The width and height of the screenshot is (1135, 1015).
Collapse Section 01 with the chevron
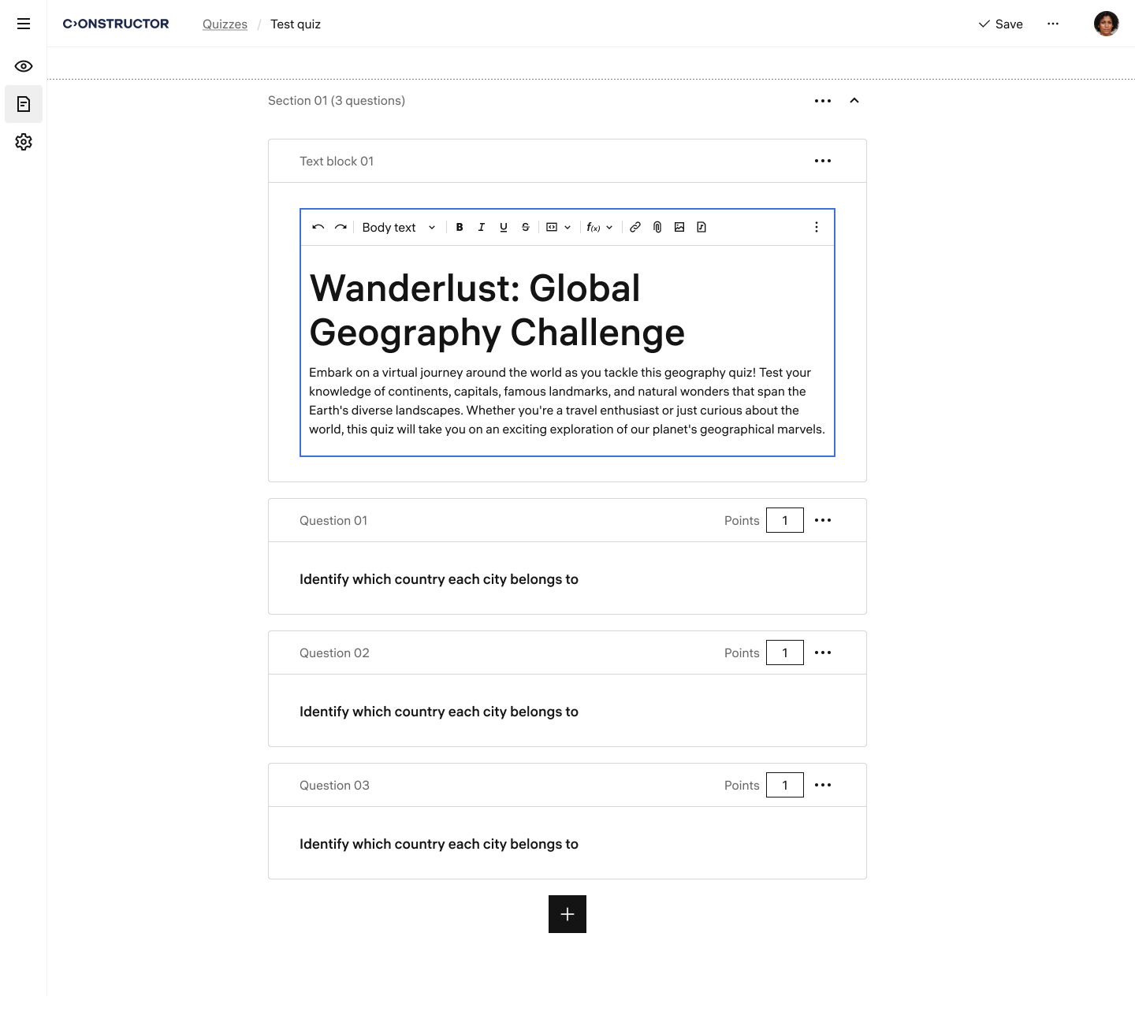854,101
